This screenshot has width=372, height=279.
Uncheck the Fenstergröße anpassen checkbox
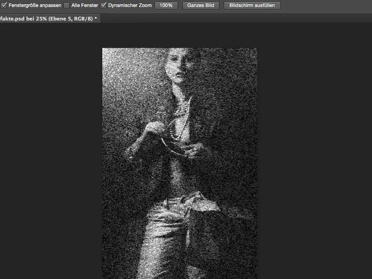pos(4,5)
